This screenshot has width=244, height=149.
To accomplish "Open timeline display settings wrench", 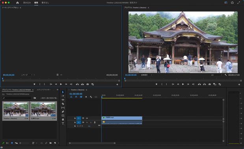I will pyautogui.click(x=91, y=97).
